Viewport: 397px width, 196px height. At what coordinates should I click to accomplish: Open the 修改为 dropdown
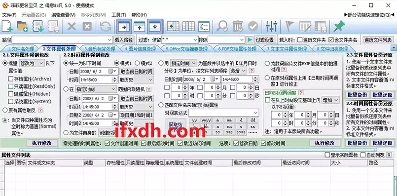click(32, 63)
